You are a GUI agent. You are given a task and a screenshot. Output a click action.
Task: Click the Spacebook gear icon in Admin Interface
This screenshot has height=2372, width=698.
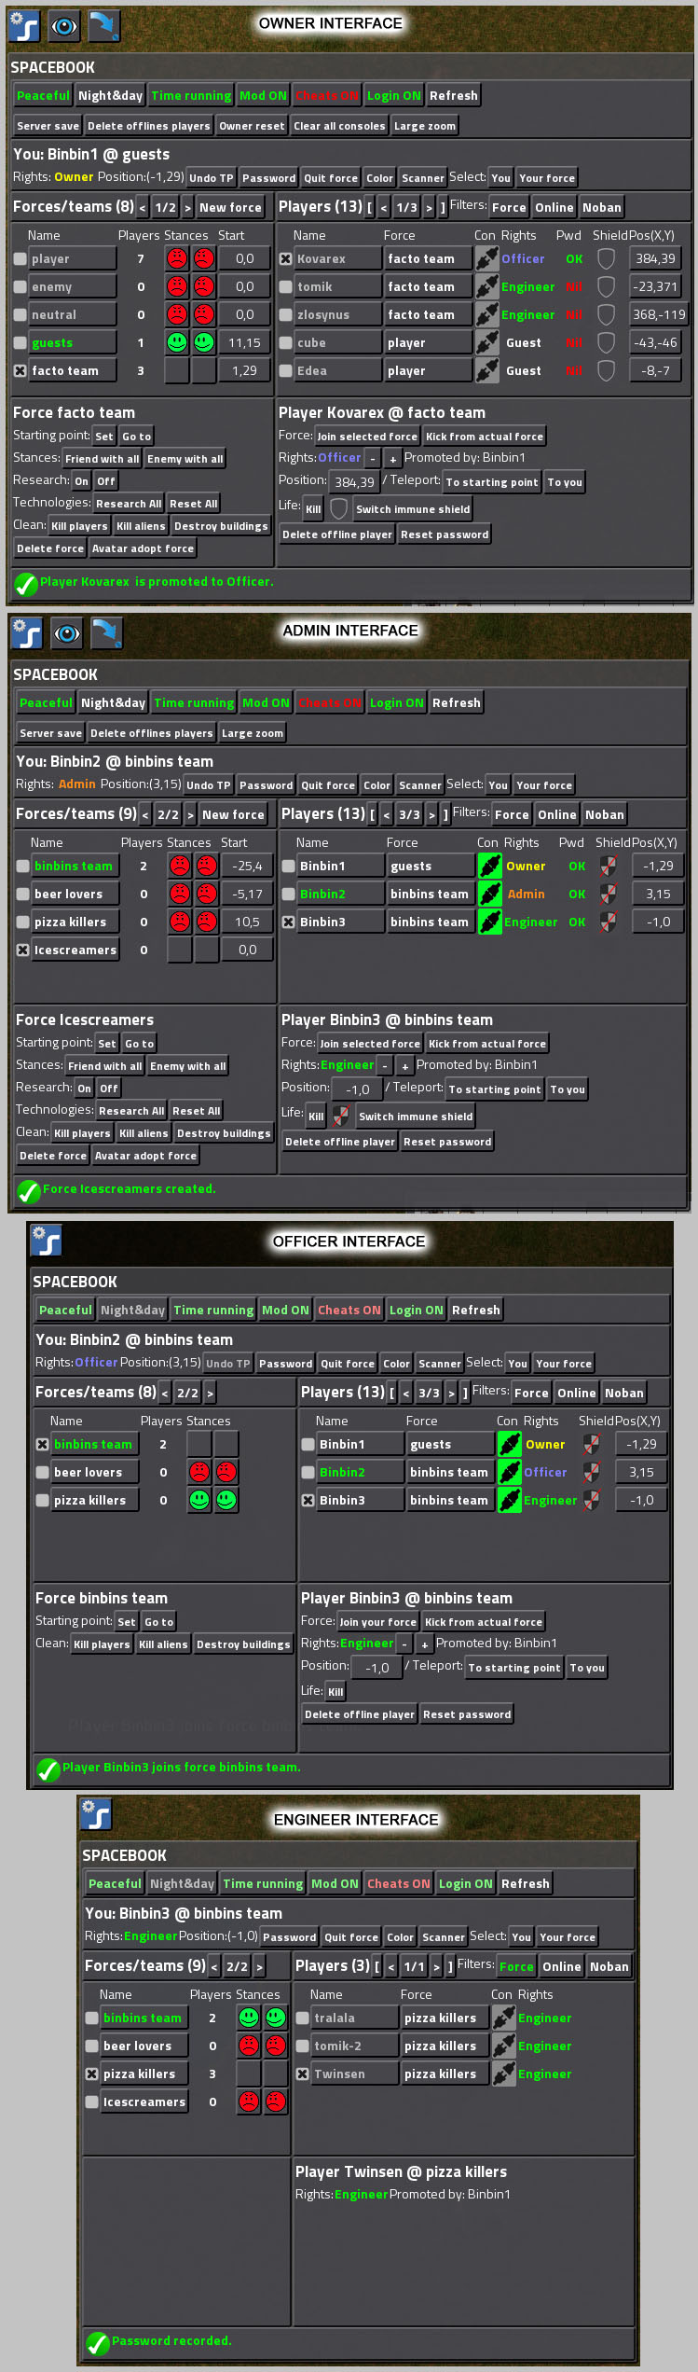pos(26,633)
